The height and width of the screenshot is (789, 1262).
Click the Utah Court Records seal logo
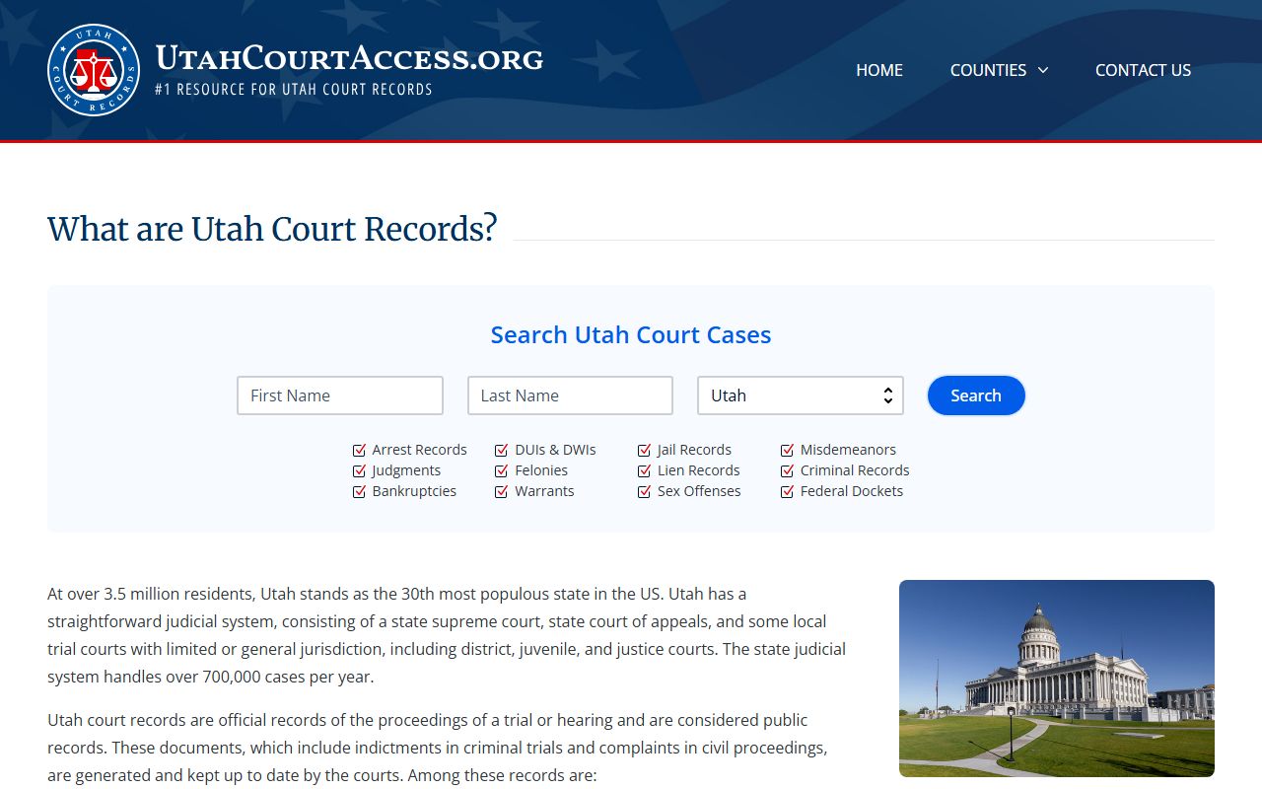click(x=94, y=70)
